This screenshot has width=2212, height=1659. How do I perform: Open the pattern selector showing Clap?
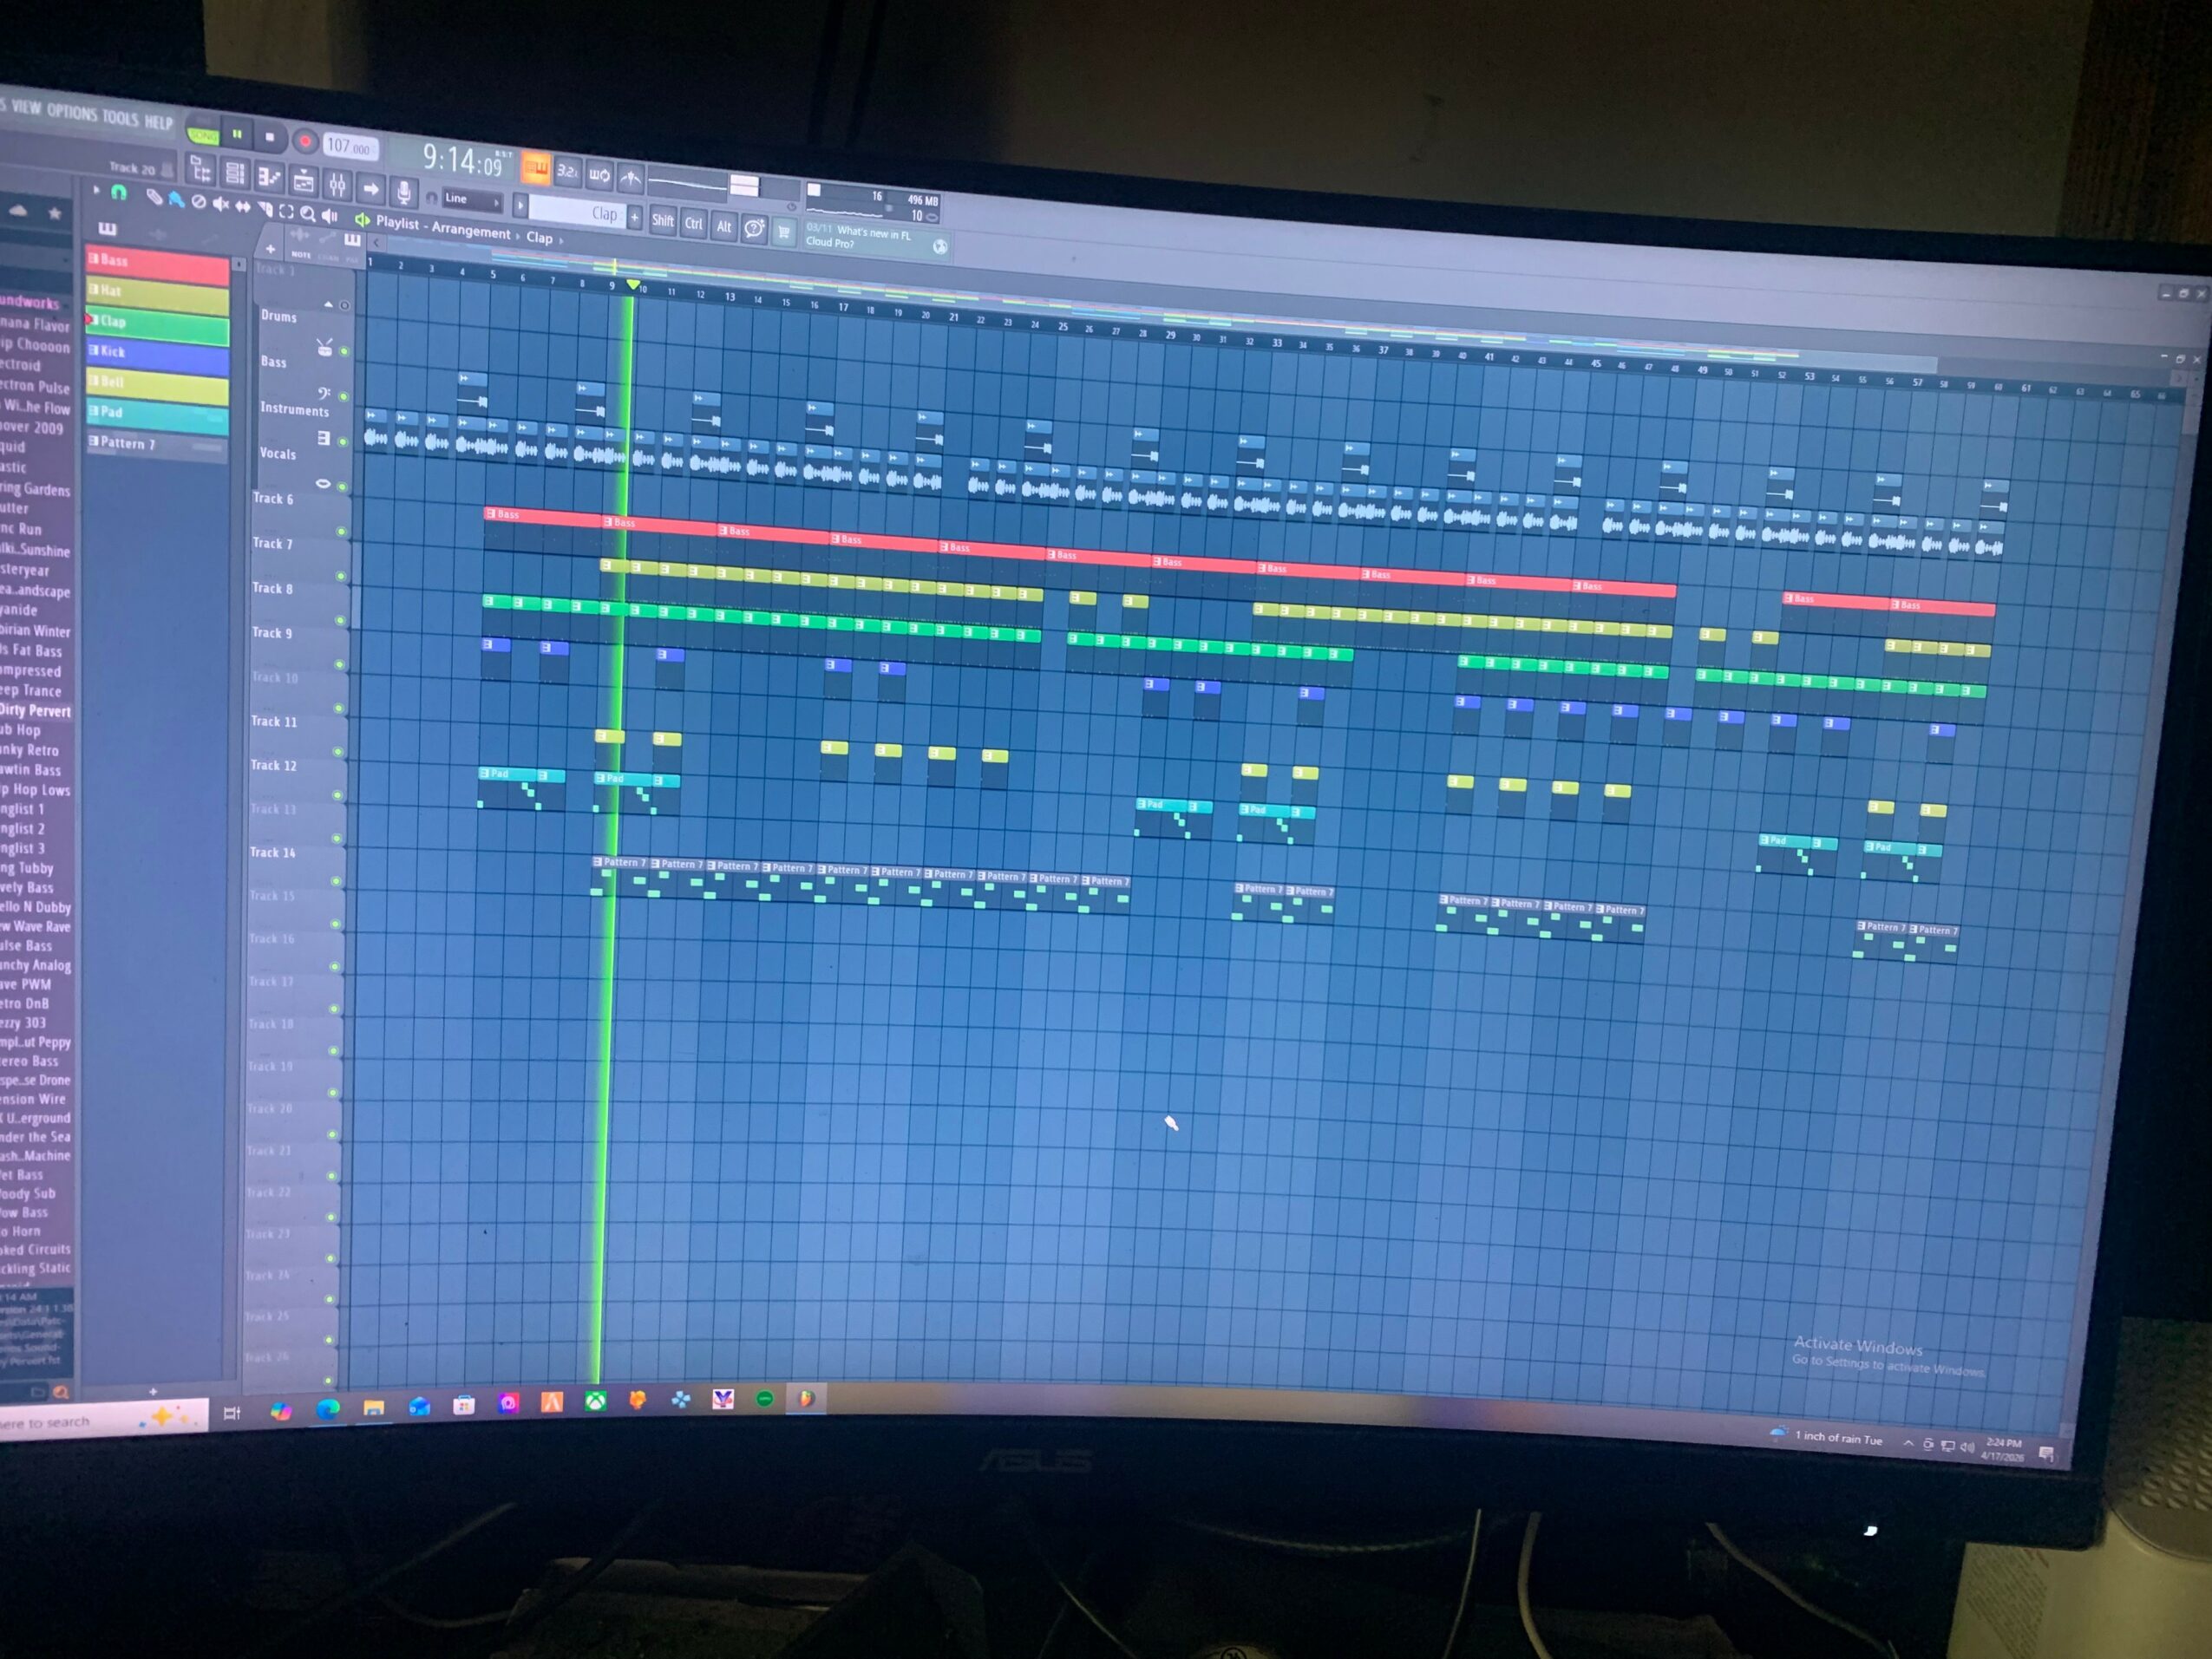576,212
